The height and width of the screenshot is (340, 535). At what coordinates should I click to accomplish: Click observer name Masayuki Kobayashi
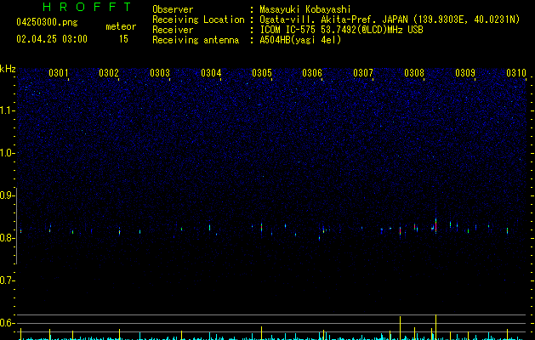coord(305,9)
